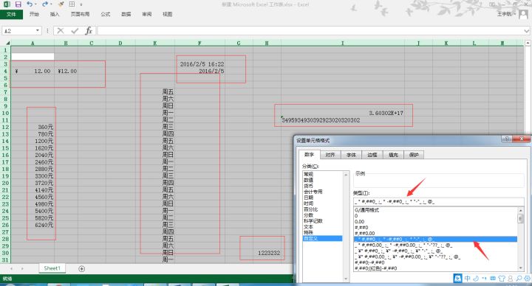Select 会计专用 category in the list

[x=322, y=192]
